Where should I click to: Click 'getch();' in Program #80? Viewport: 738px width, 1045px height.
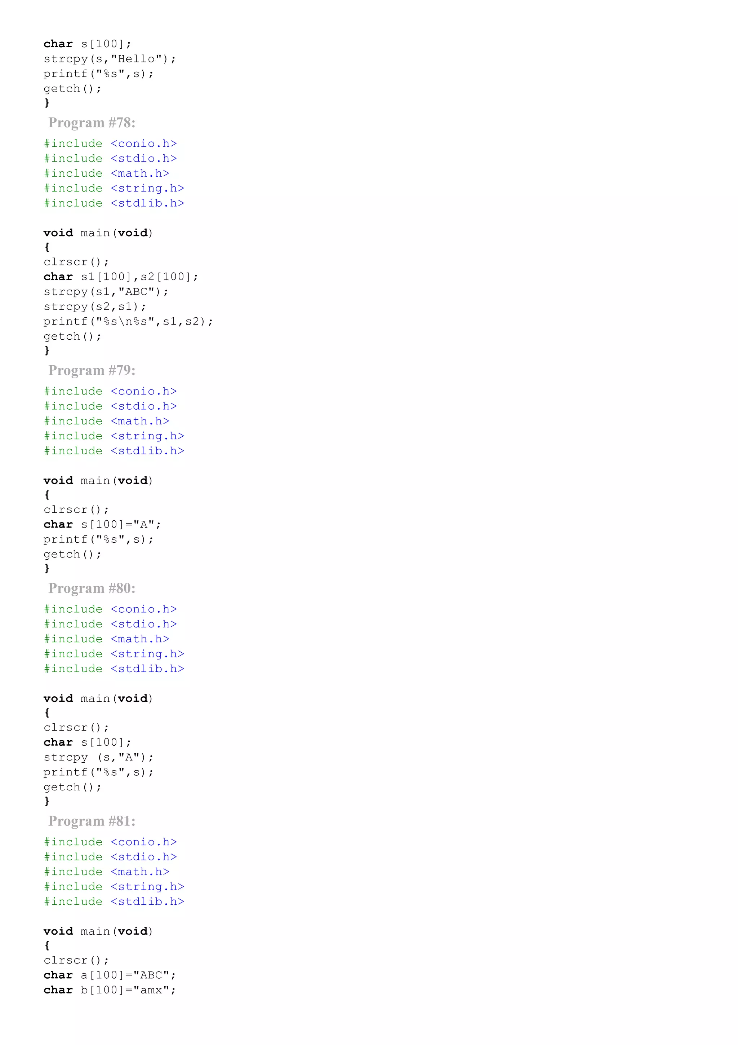(73, 787)
